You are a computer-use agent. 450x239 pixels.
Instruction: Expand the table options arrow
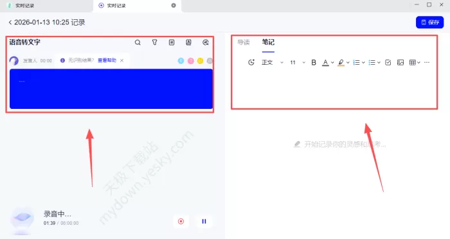[419, 62]
